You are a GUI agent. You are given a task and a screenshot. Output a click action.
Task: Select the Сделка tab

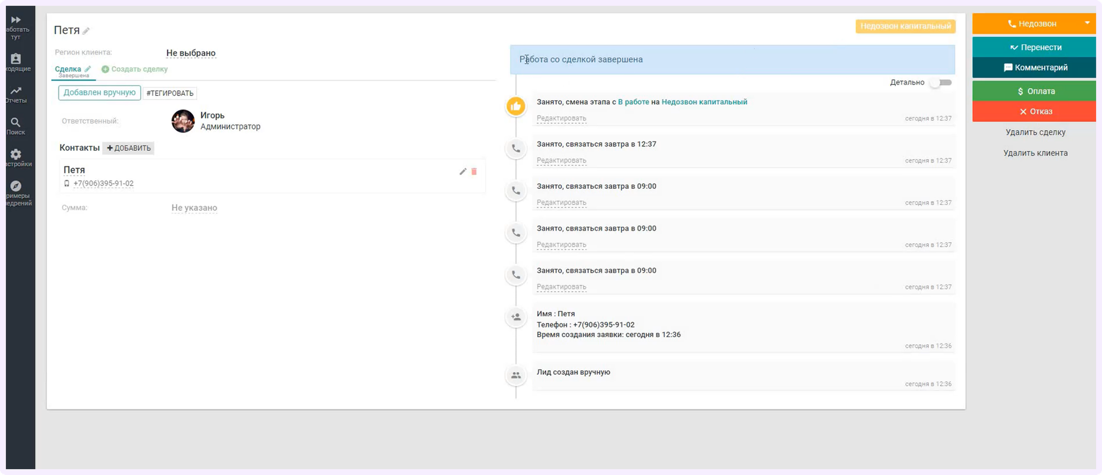(68, 69)
